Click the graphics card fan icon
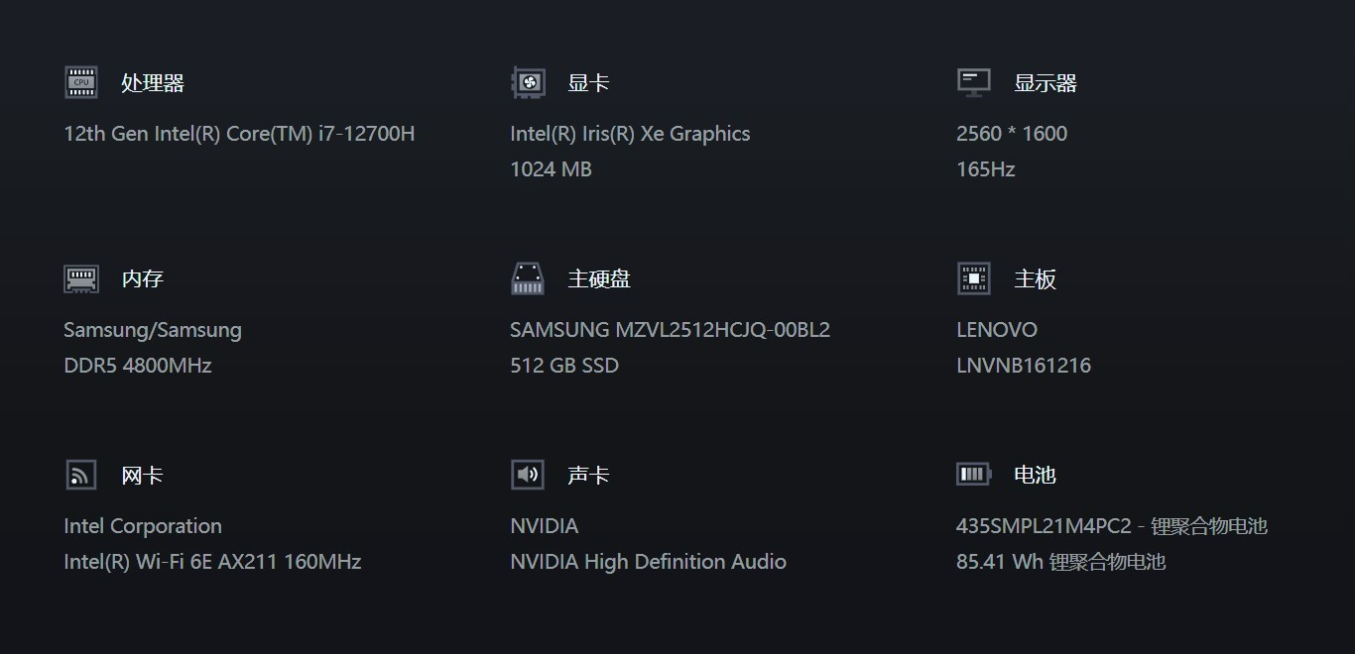1355x654 pixels. coord(528,82)
